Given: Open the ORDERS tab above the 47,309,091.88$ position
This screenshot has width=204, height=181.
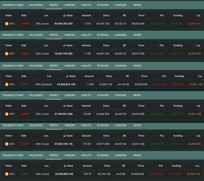Looking at the screenshot, I should [70, 95].
